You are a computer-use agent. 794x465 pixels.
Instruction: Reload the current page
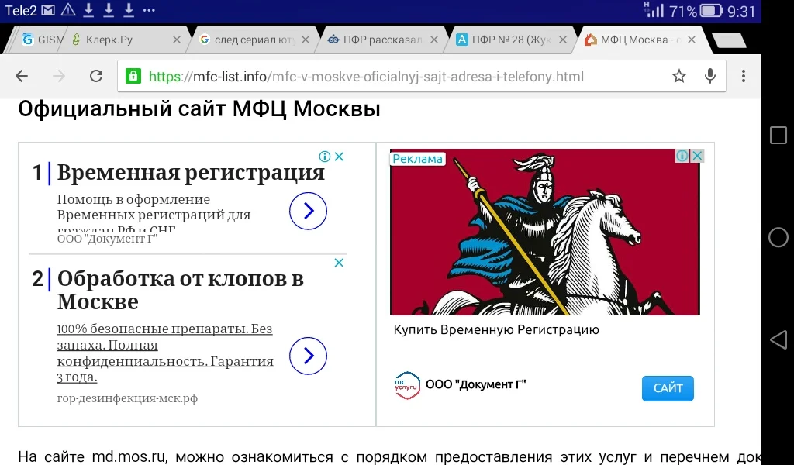[96, 77]
